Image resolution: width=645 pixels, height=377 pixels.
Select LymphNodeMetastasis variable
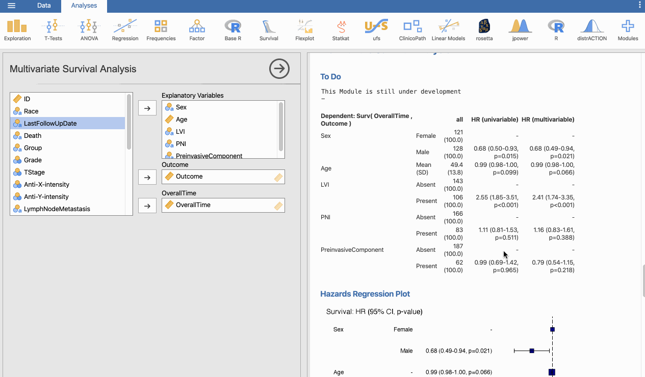coord(68,209)
